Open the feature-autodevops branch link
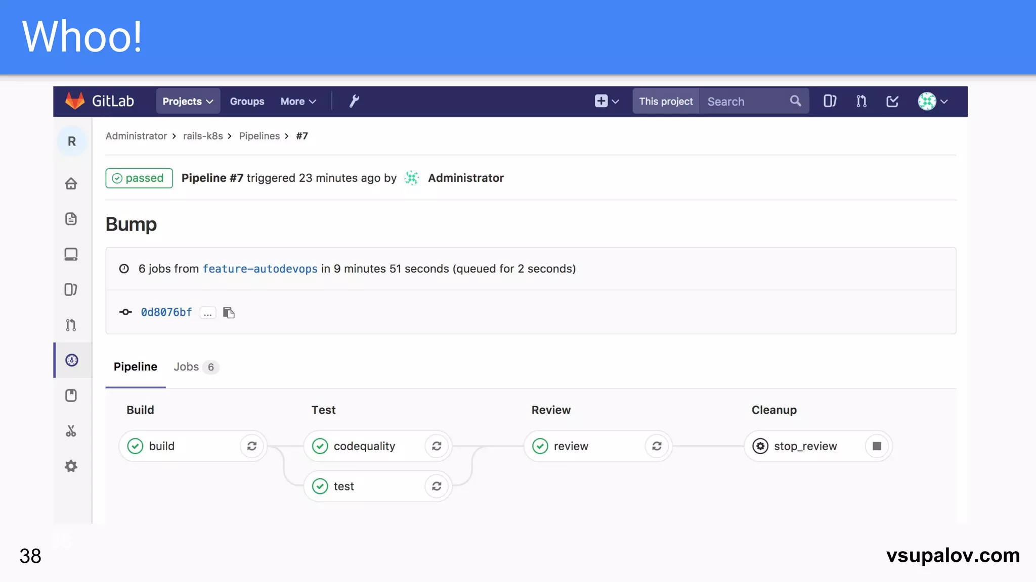 coord(260,269)
